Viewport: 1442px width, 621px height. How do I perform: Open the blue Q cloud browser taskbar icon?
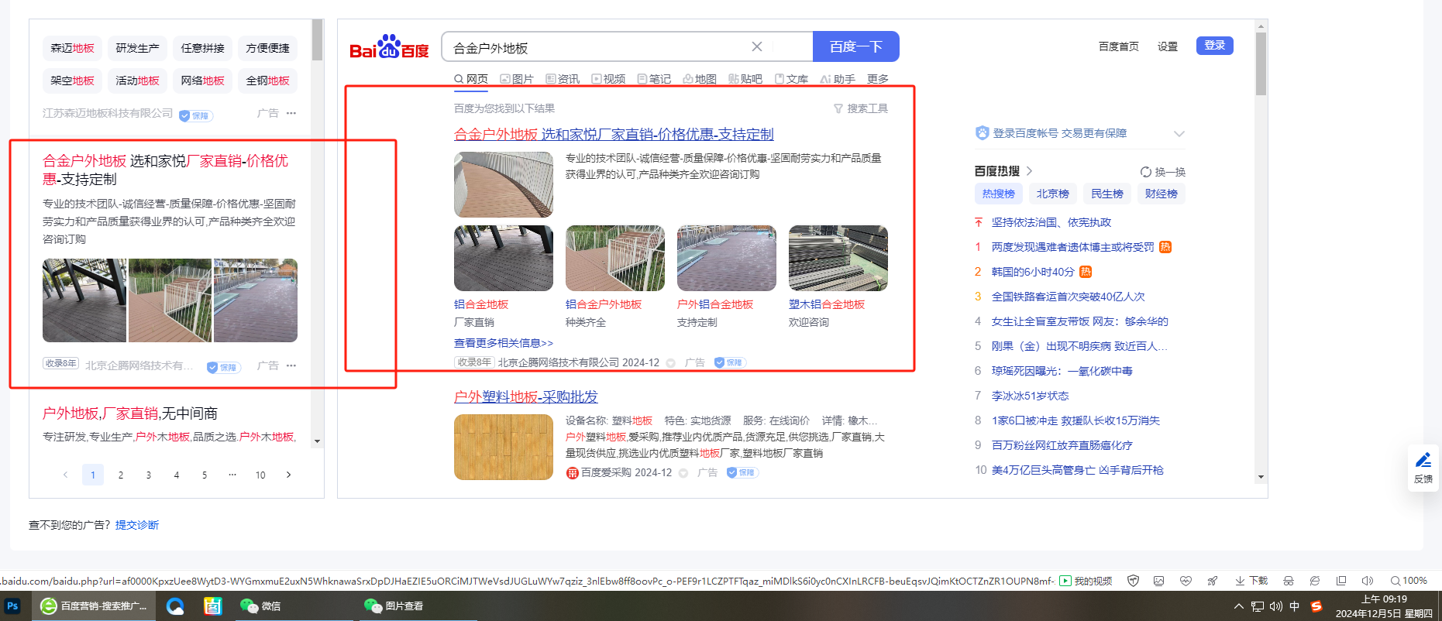click(x=175, y=606)
